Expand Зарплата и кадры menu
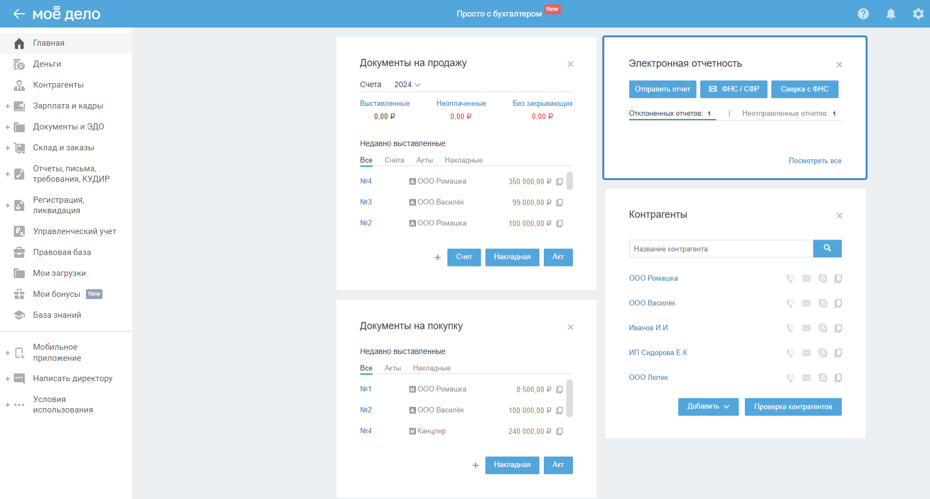Image resolution: width=930 pixels, height=499 pixels. 8,106
